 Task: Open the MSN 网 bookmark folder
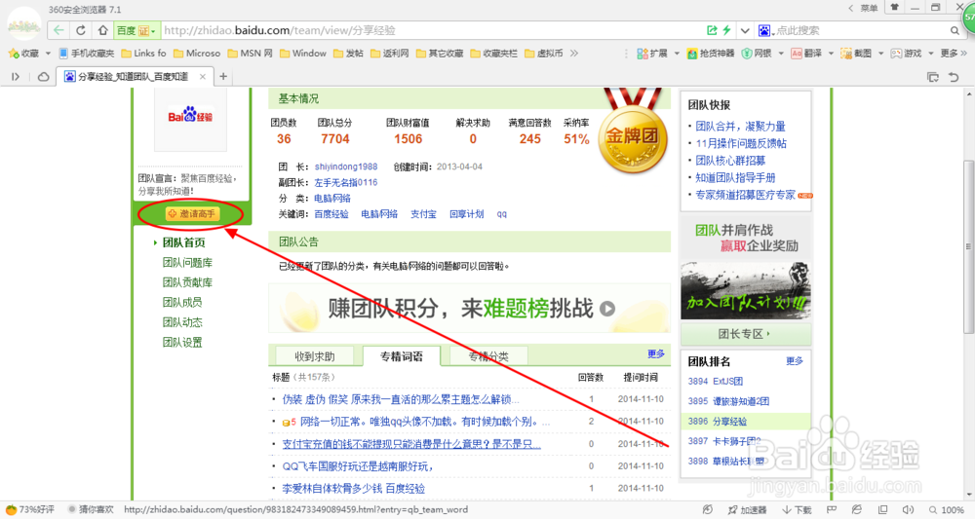point(250,54)
